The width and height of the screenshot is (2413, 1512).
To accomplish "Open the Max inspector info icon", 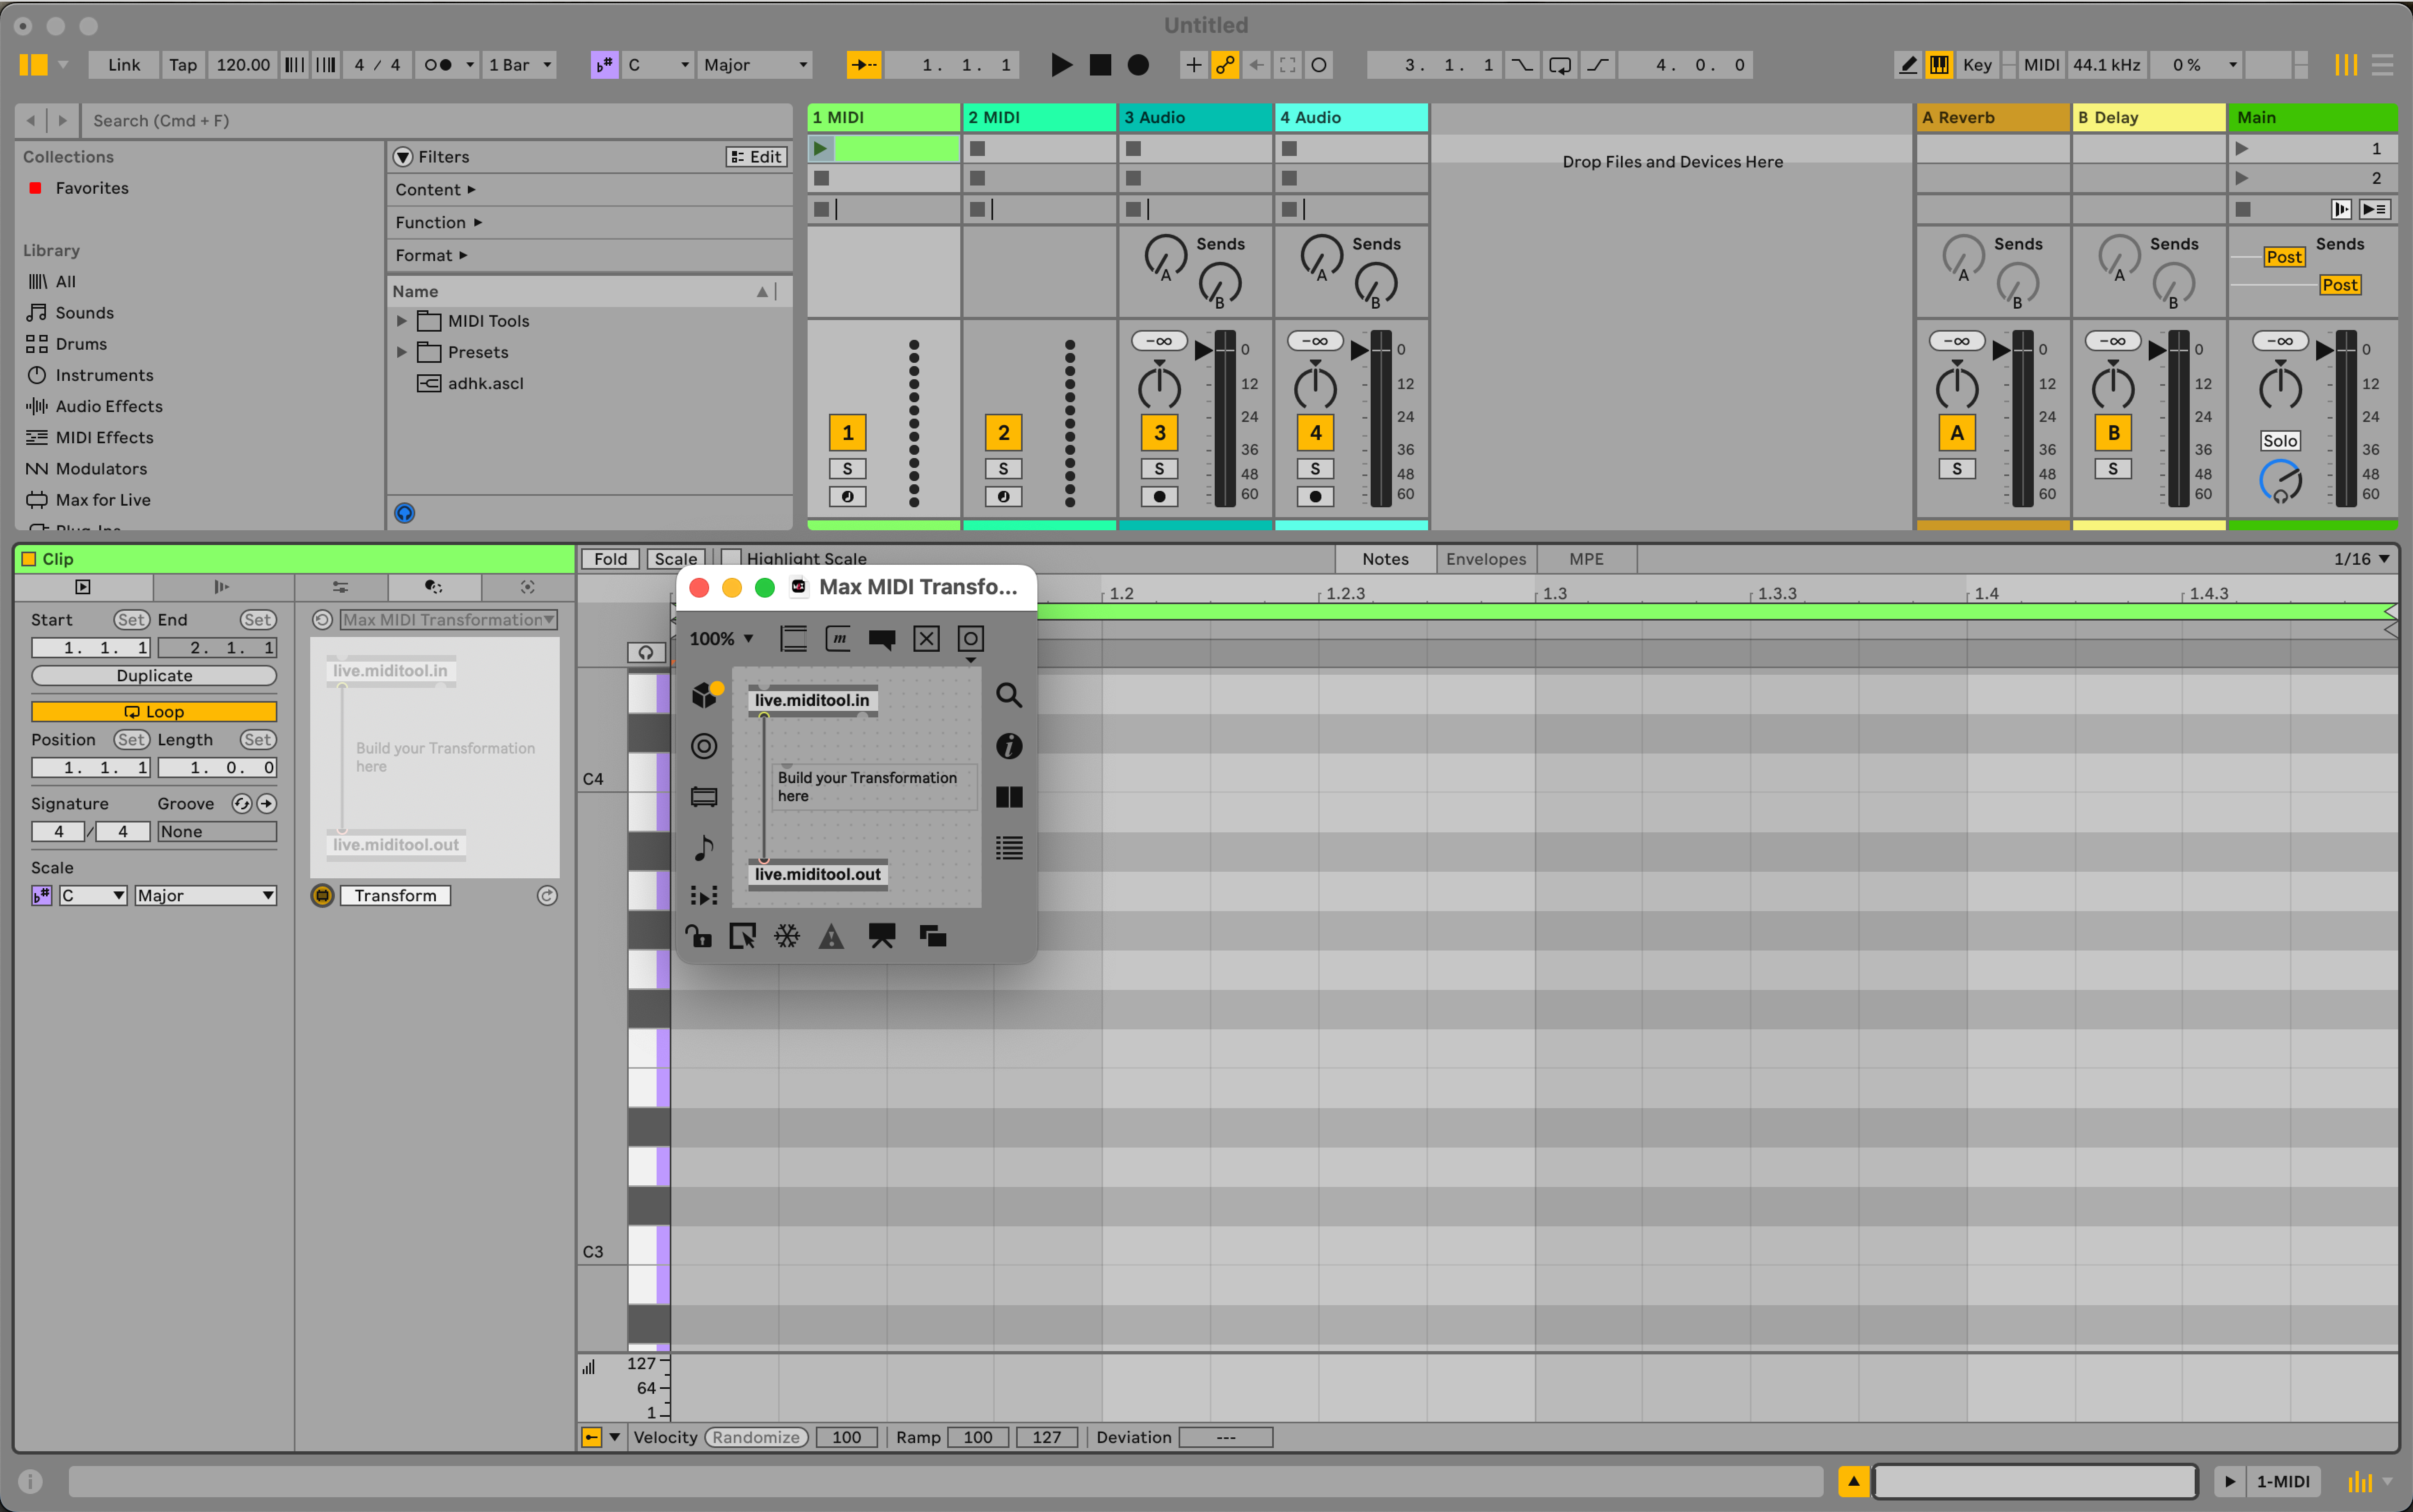I will [1009, 746].
